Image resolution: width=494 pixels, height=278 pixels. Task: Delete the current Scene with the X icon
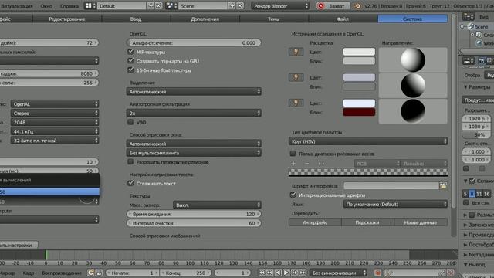click(240, 5)
